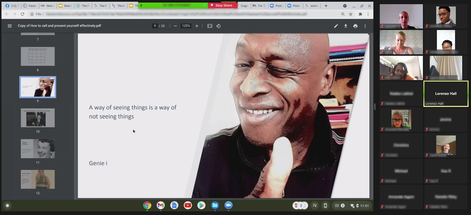Open PDF viewer more actions menu
The height and width of the screenshot is (215, 471).
(365, 26)
